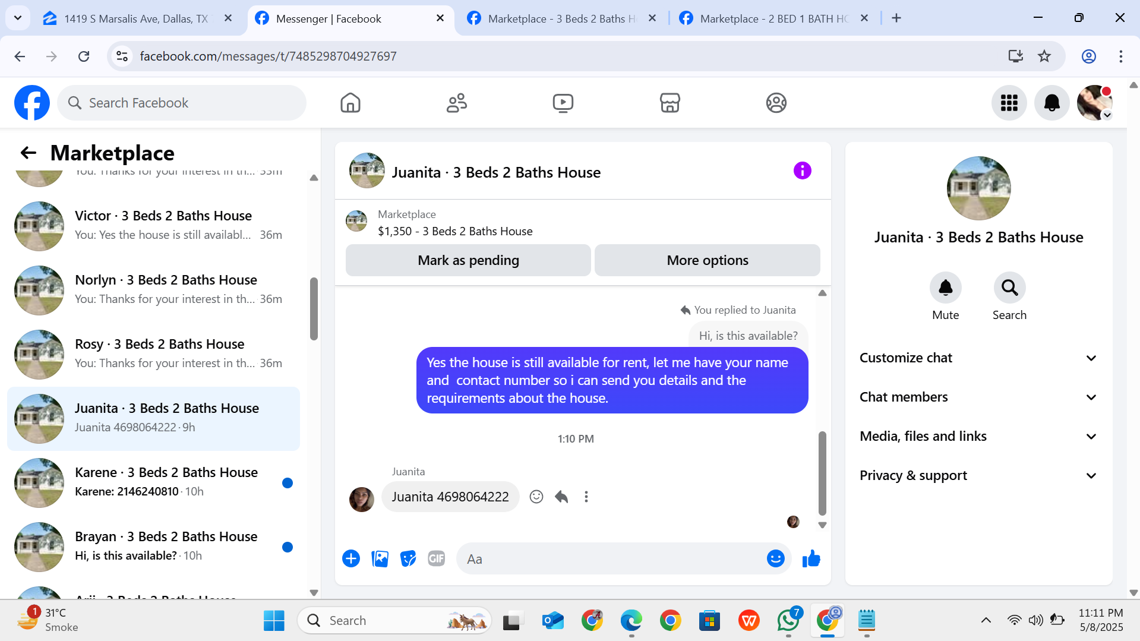Open WhatsApp from the taskbar
Screen dimensions: 1140x641
(x=788, y=620)
